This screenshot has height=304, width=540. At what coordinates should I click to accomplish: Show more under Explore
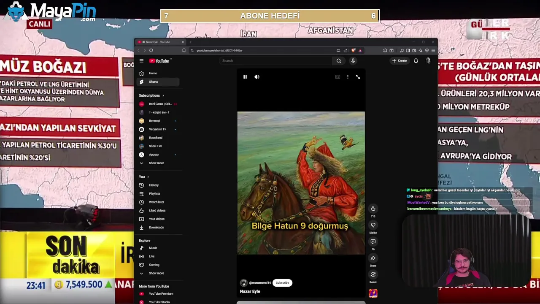pyautogui.click(x=159, y=273)
